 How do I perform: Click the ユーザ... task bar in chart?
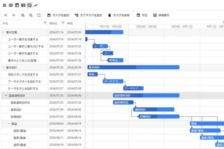[x=100, y=46]
